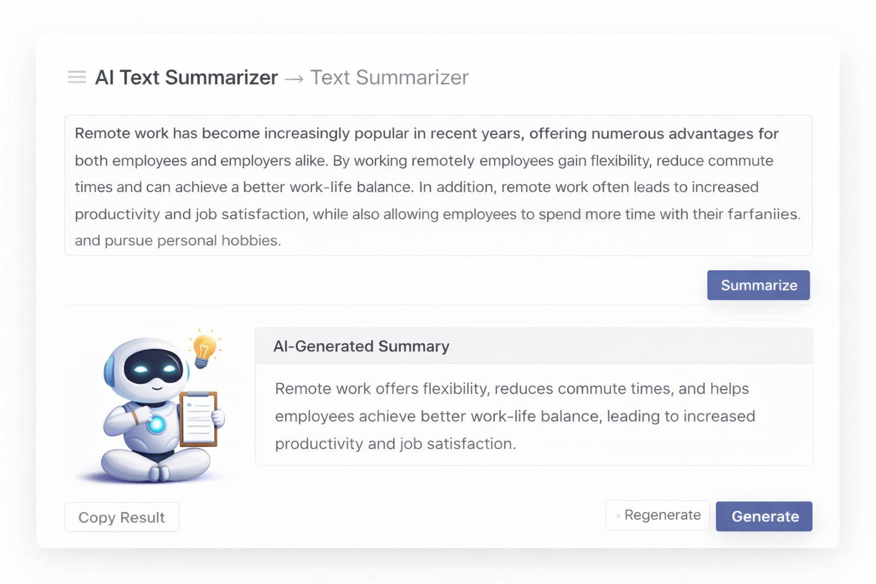Click Regenerate to get a new summary

657,515
